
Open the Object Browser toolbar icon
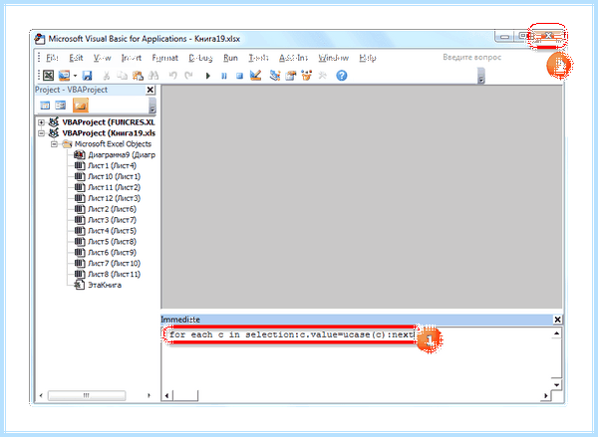pos(306,75)
